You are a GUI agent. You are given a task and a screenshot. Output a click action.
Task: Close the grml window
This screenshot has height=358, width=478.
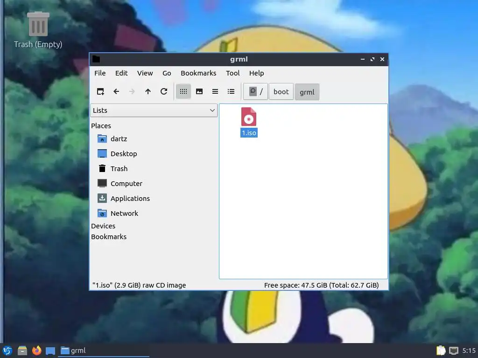[x=382, y=59]
